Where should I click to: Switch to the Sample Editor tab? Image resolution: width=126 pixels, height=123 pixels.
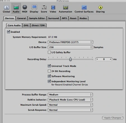[x=37, y=18]
